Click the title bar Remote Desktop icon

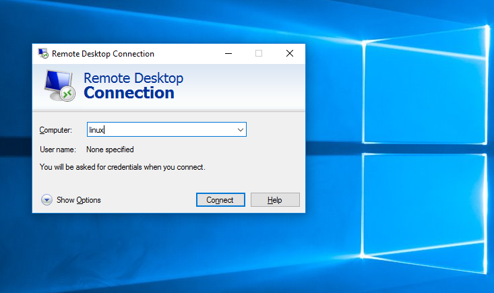(43, 53)
